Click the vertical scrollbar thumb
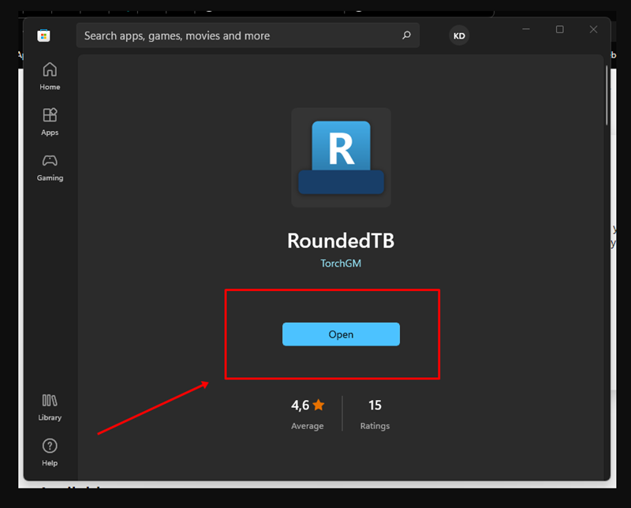This screenshot has width=631, height=508. coord(607,95)
